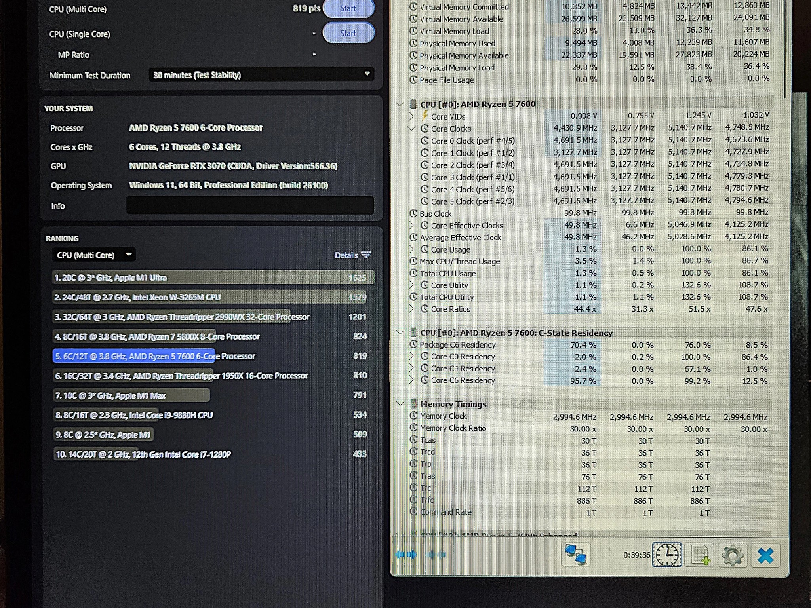Click the Core 1 Clock sensor icon
The image size is (811, 608).
point(425,153)
